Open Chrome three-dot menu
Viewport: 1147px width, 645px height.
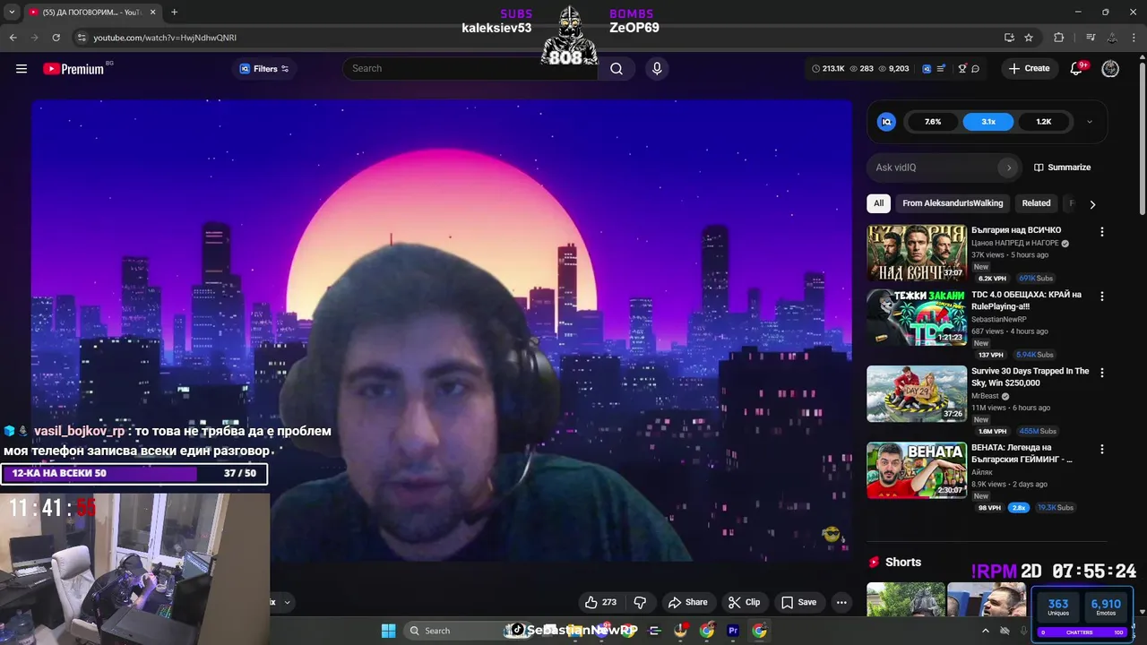coord(1134,38)
